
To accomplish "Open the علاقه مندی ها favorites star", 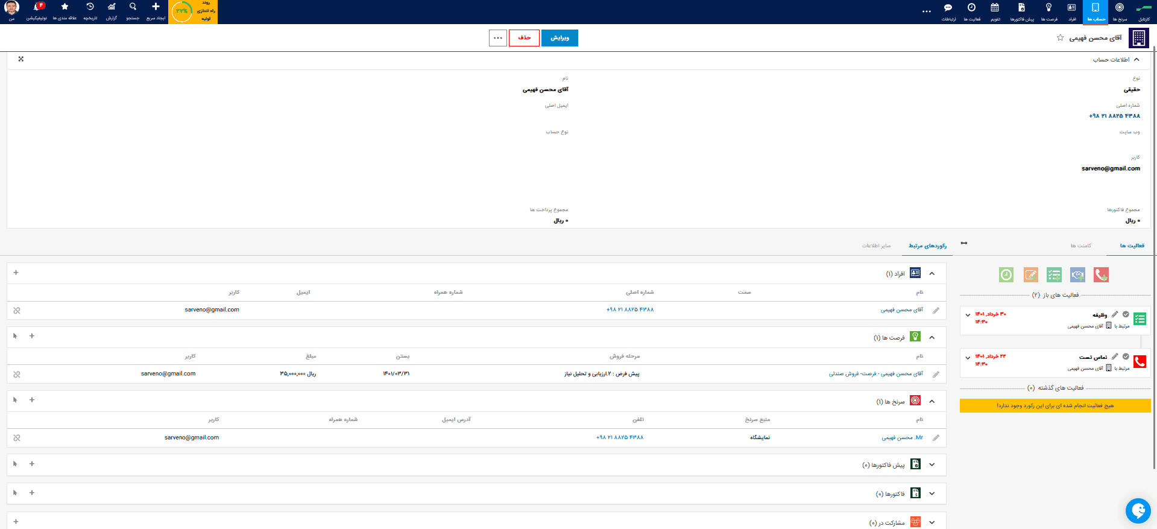I will (x=65, y=11).
